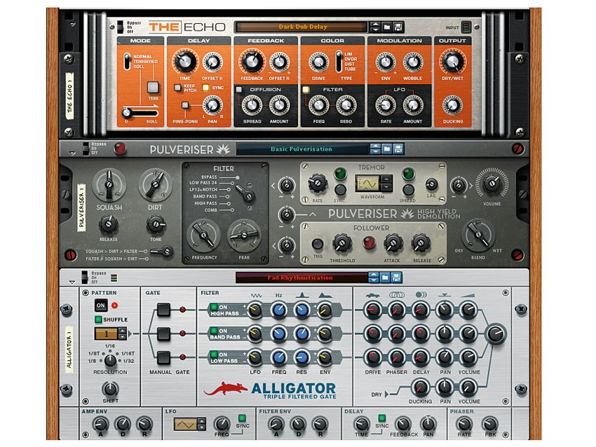Flip the Squash/Dirt/Filter routing switch
Screen dimensions: 596x447
163,252
